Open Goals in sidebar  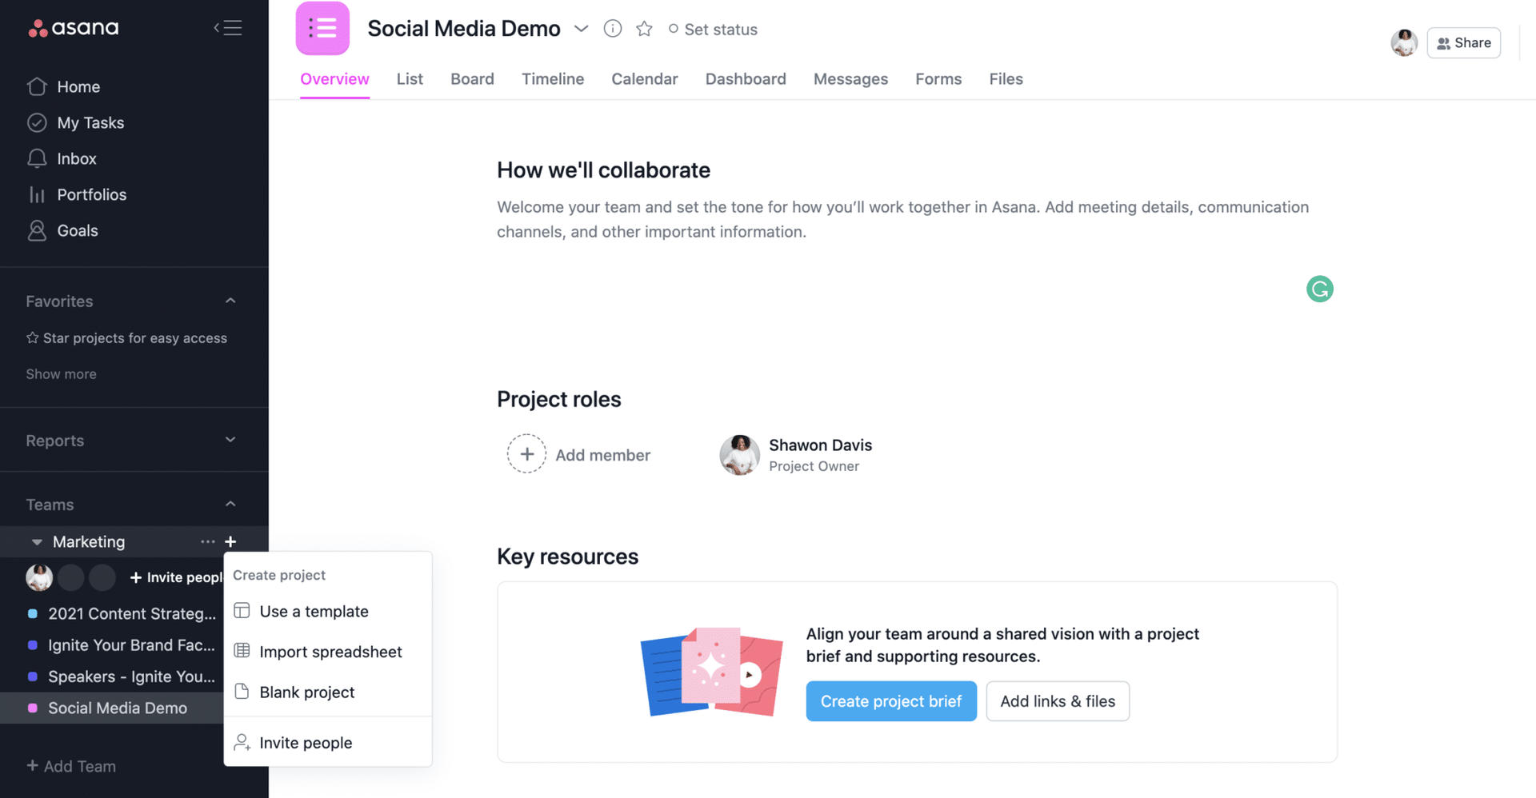pos(62,230)
